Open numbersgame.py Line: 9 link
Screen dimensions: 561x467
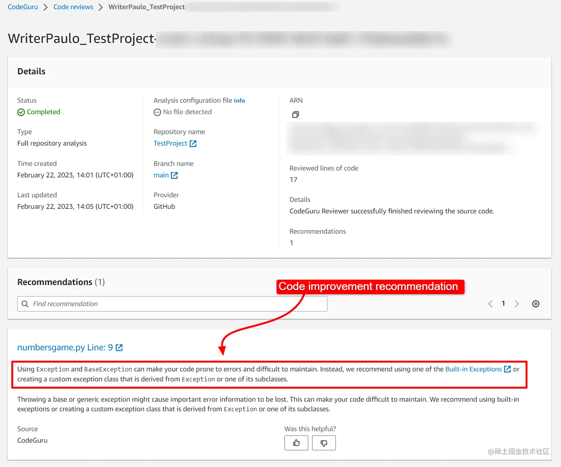pos(65,347)
